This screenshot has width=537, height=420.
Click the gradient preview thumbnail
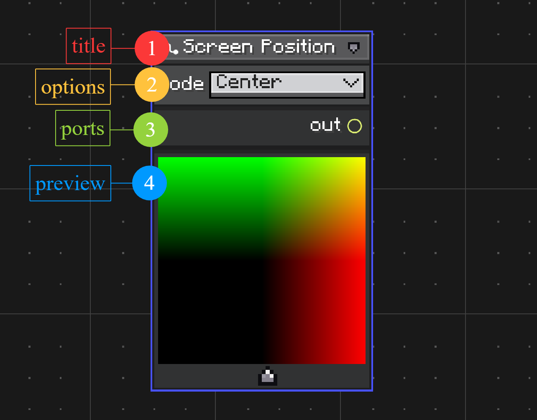pyautogui.click(x=262, y=260)
